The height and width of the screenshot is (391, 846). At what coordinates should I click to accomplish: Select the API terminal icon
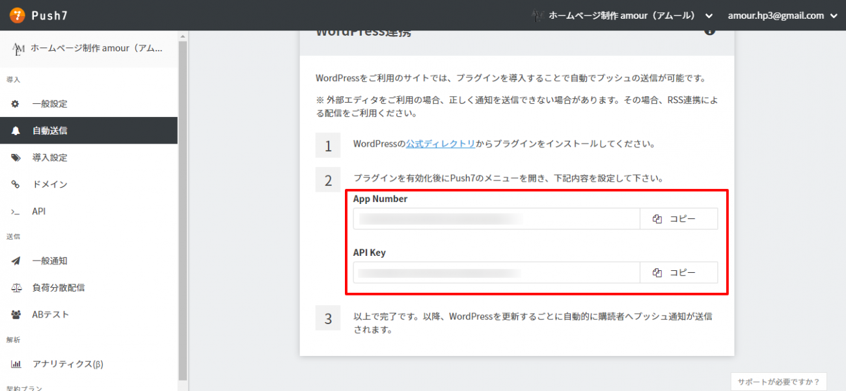[x=15, y=211]
